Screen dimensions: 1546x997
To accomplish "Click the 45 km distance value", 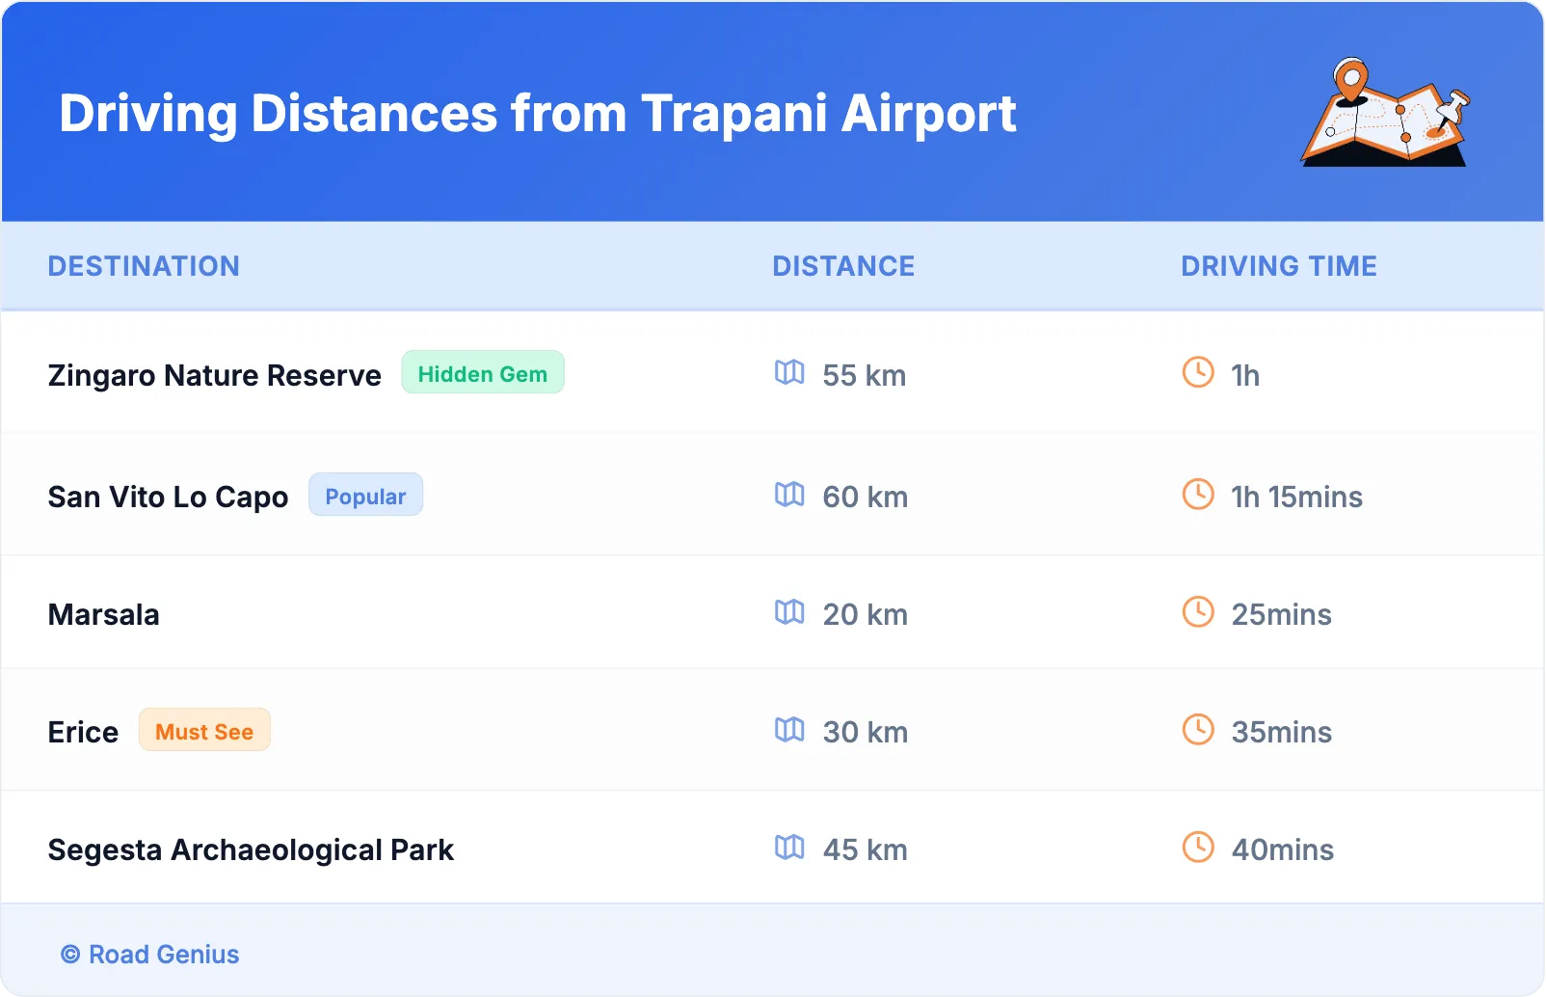I will pos(866,849).
